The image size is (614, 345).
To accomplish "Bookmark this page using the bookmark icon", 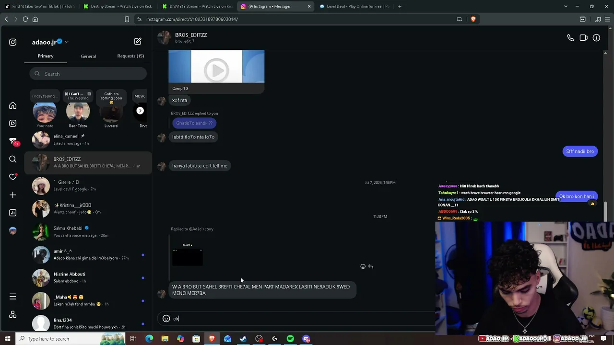I will pos(127,19).
